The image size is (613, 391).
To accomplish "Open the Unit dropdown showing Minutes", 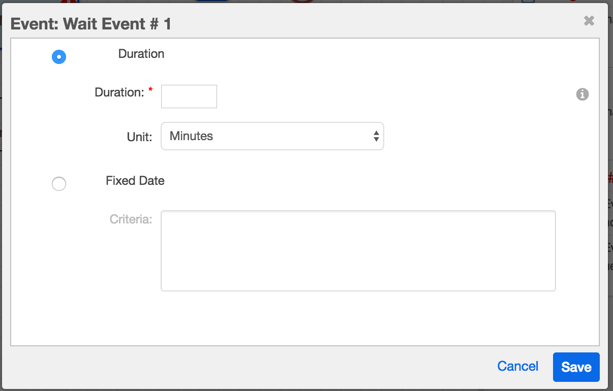I will [272, 136].
